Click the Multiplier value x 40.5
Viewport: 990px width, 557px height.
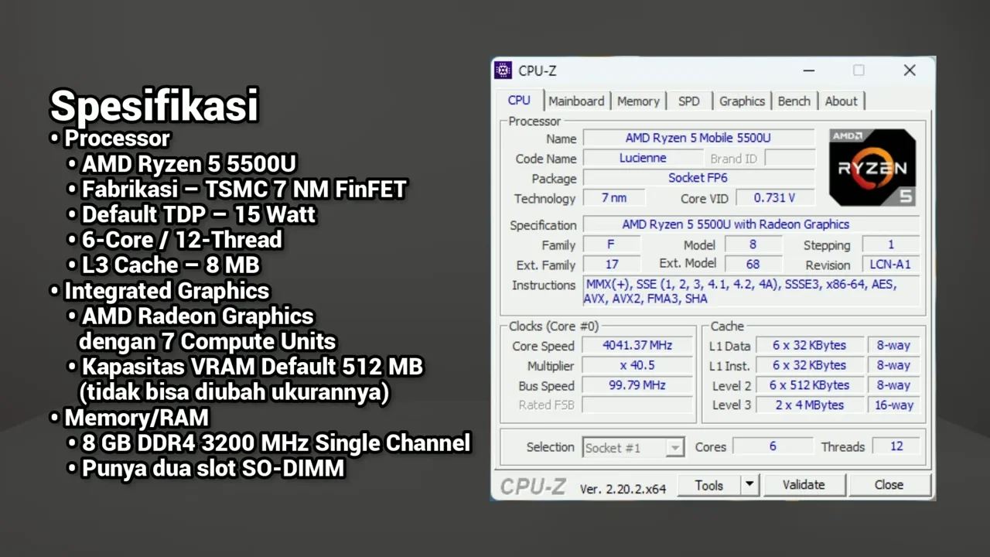click(x=637, y=365)
